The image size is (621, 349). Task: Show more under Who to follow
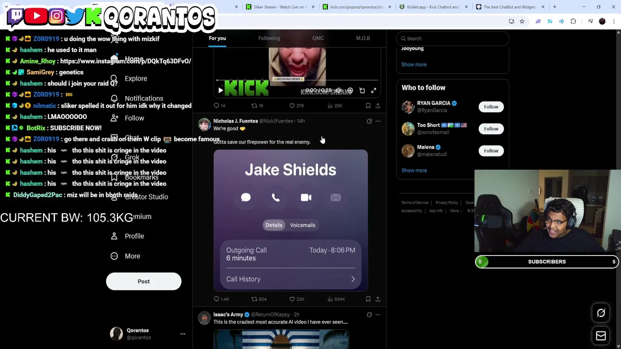(x=414, y=171)
